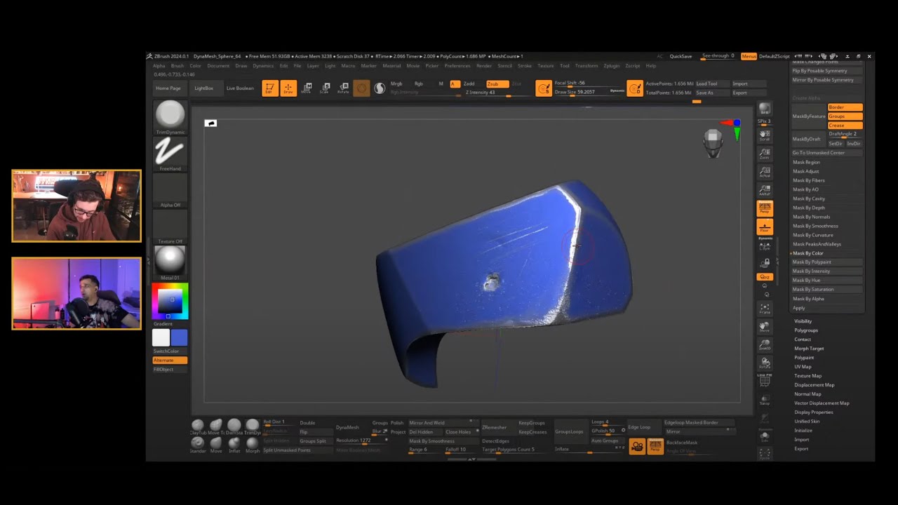This screenshot has height=505, width=898.
Task: Open the Preferences menu
Action: (457, 66)
